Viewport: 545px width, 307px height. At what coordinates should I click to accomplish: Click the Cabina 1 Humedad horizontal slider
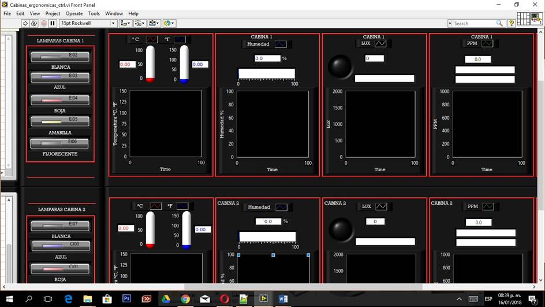pyautogui.click(x=266, y=73)
